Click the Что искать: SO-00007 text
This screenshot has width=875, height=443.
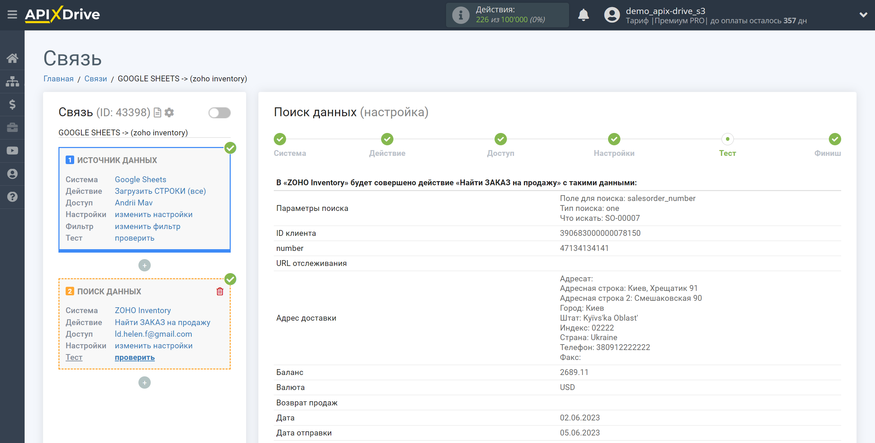coord(600,218)
